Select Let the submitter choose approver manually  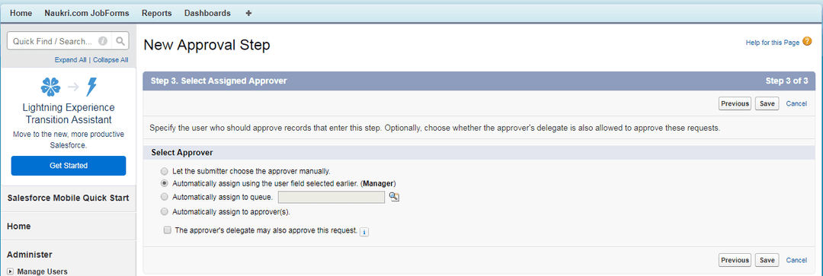pyautogui.click(x=165, y=171)
